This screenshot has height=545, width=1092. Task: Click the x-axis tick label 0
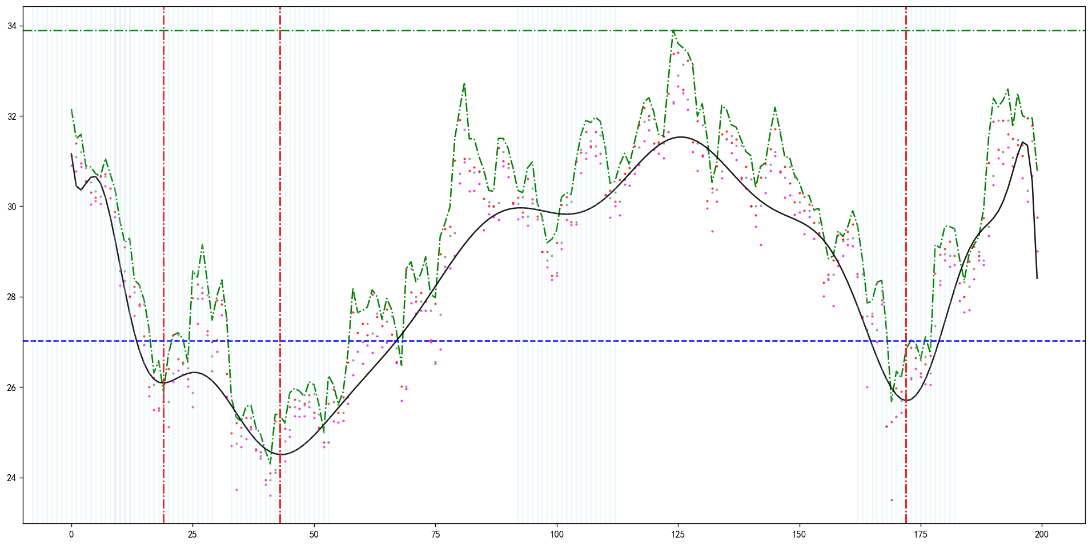pyautogui.click(x=71, y=535)
